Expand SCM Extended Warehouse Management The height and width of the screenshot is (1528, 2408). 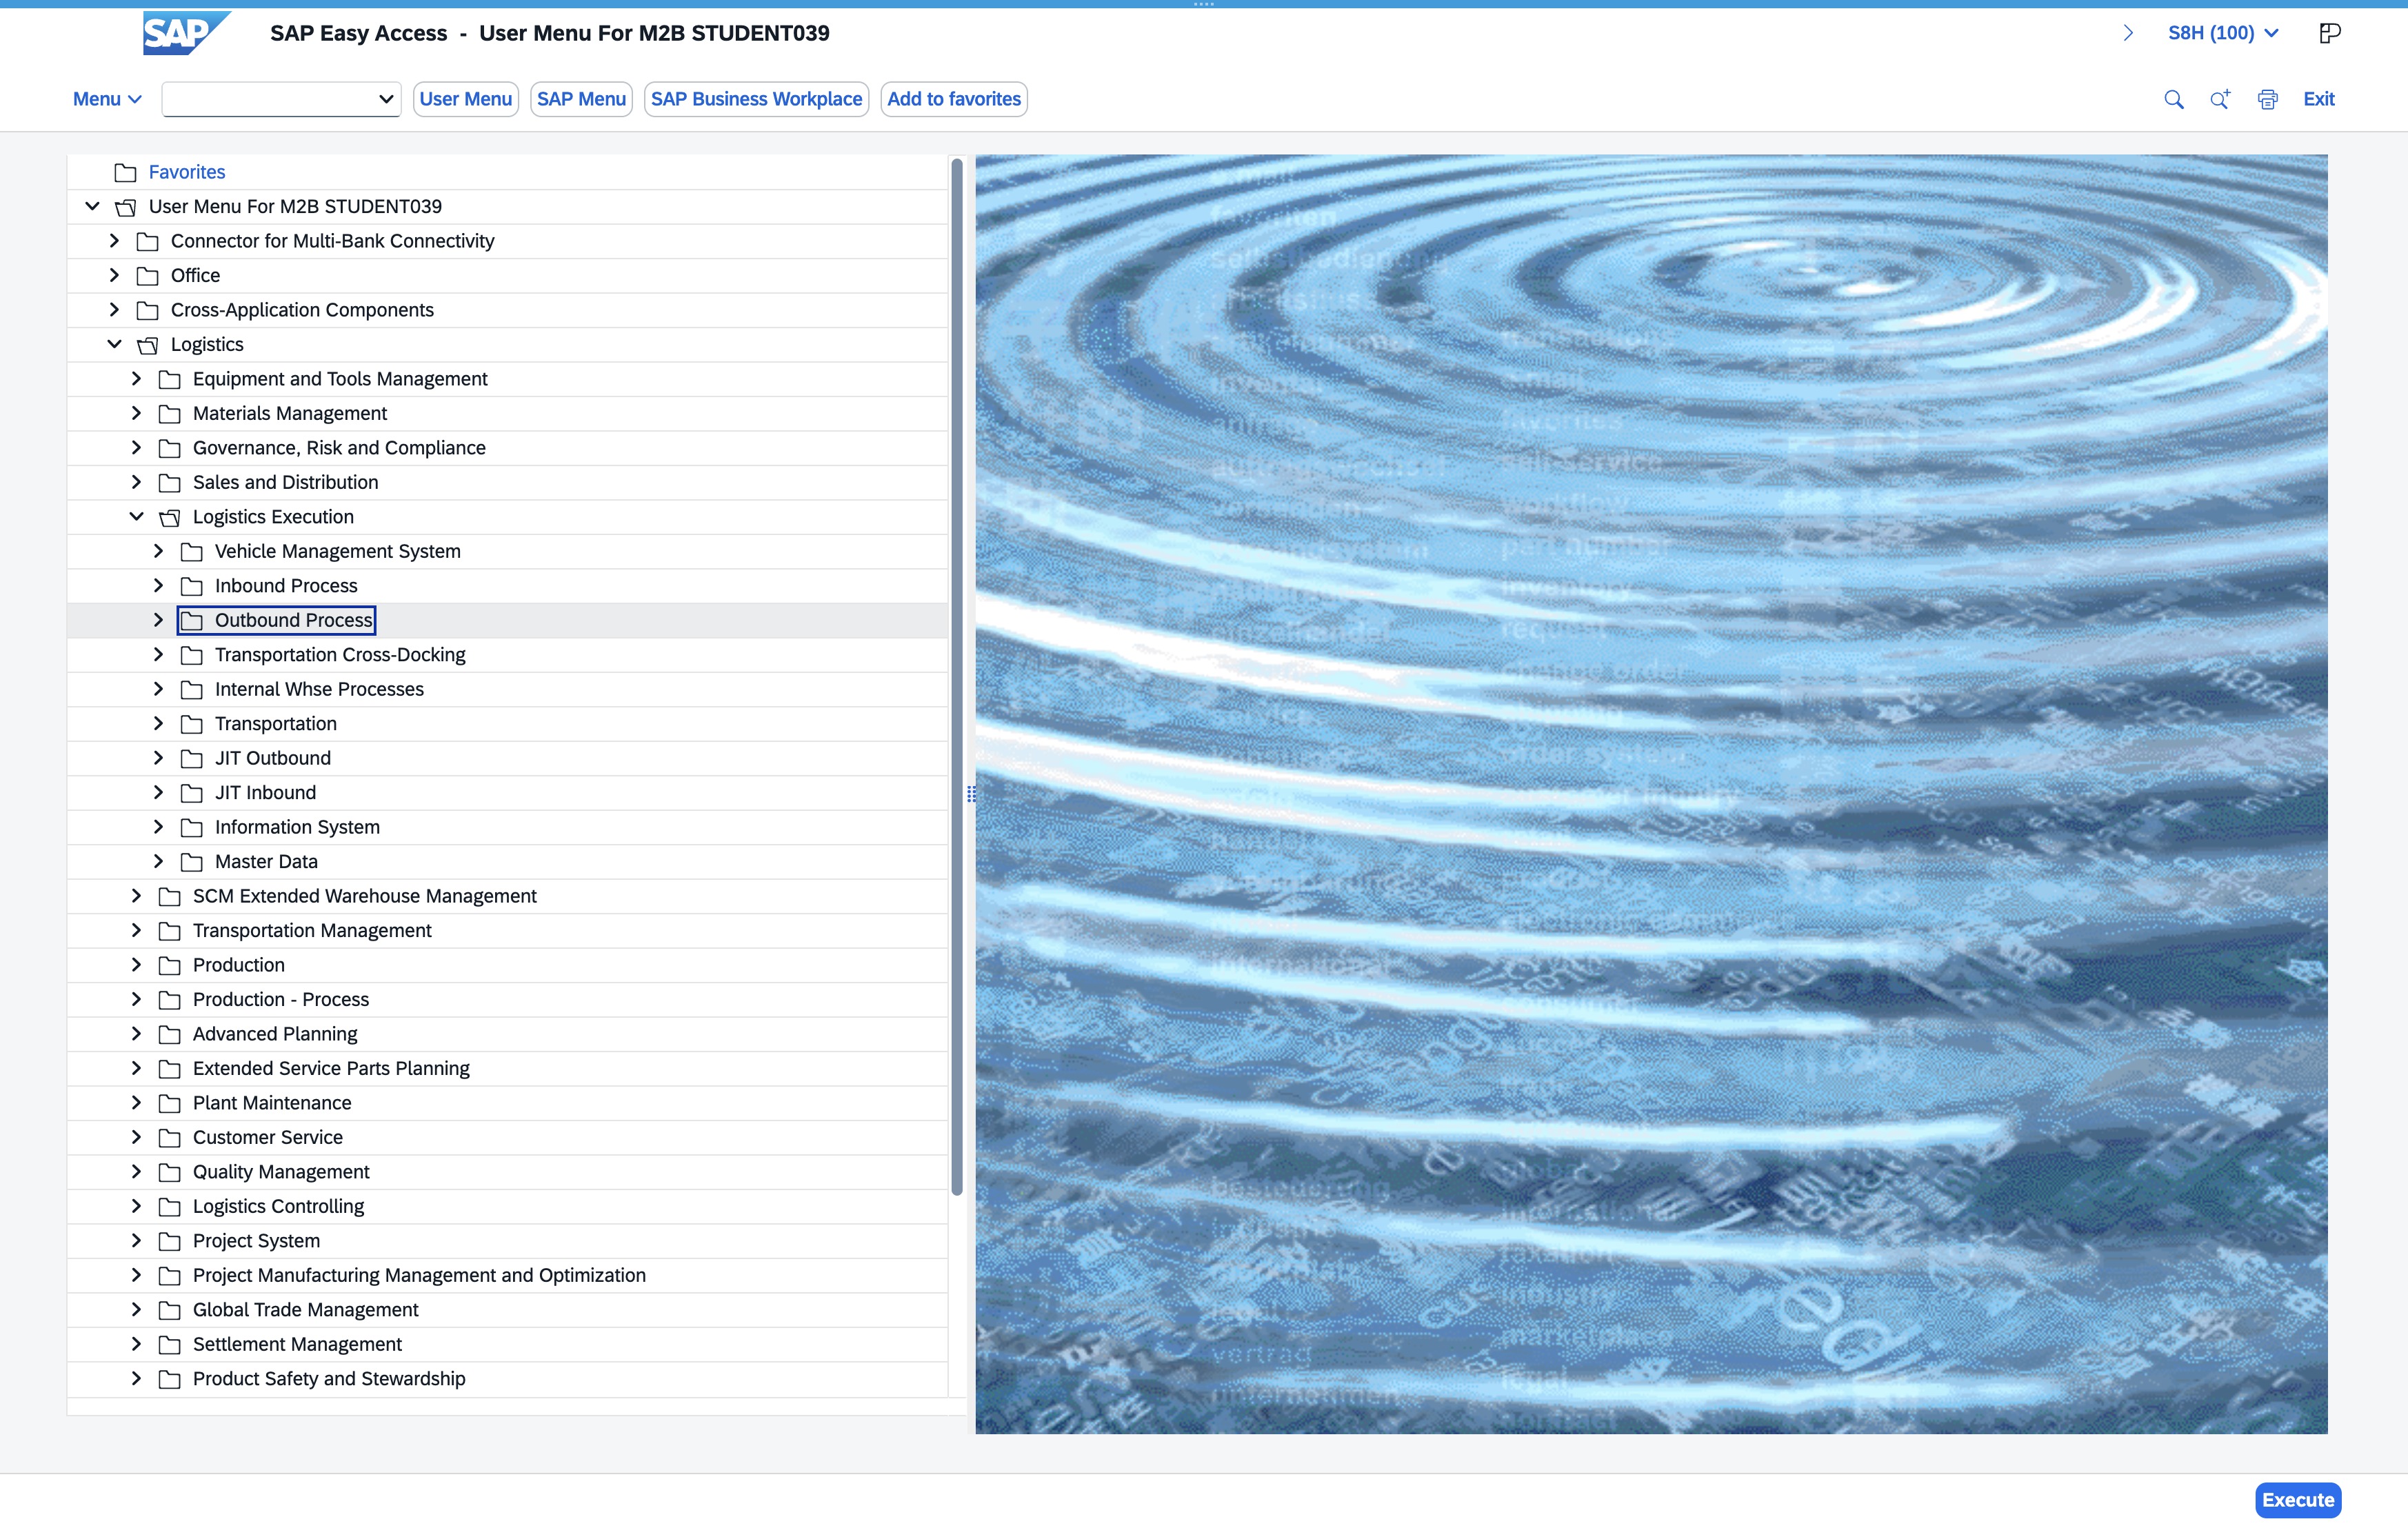click(136, 896)
